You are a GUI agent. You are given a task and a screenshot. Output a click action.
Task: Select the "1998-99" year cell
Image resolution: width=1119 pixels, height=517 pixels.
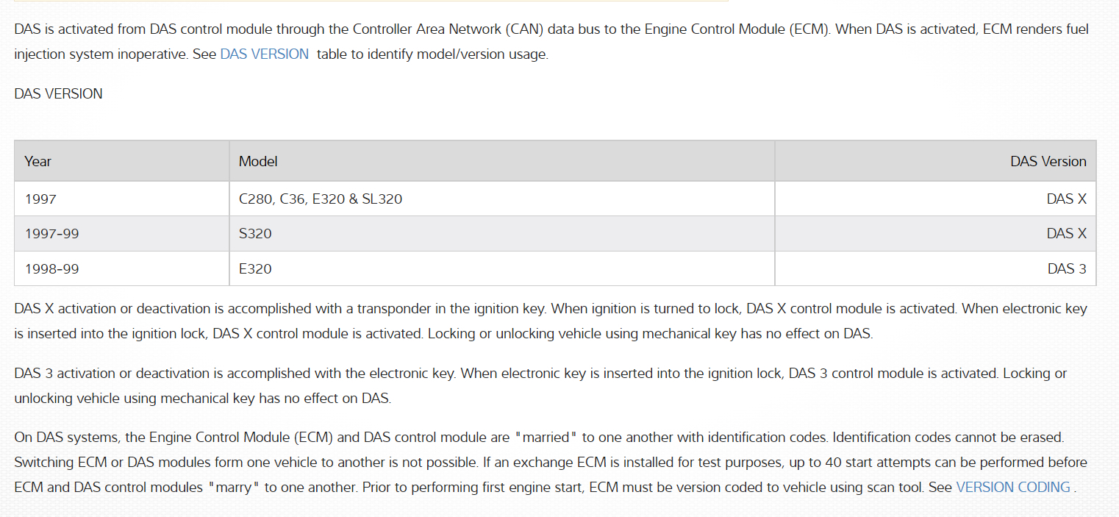click(x=51, y=269)
